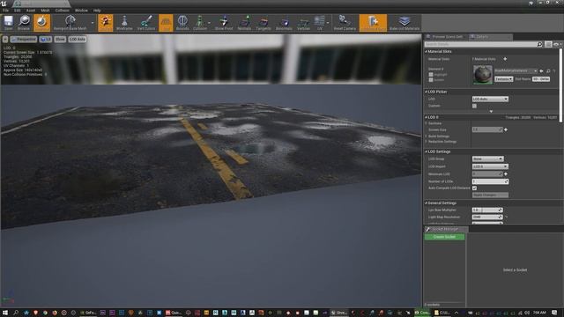Click the Search Details input field
The image size is (564, 317).
pyautogui.click(x=480, y=44)
